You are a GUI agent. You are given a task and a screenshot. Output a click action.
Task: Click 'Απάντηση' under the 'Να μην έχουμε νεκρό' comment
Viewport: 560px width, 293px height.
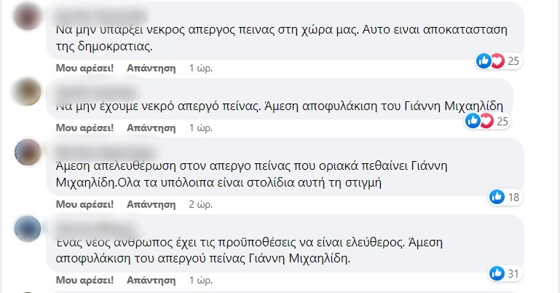click(151, 128)
